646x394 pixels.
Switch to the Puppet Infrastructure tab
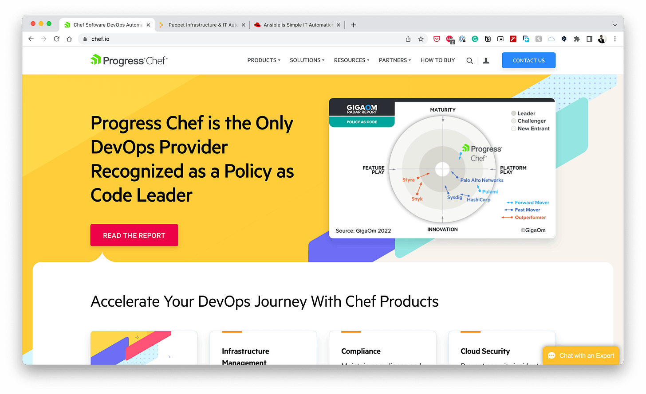tap(202, 25)
